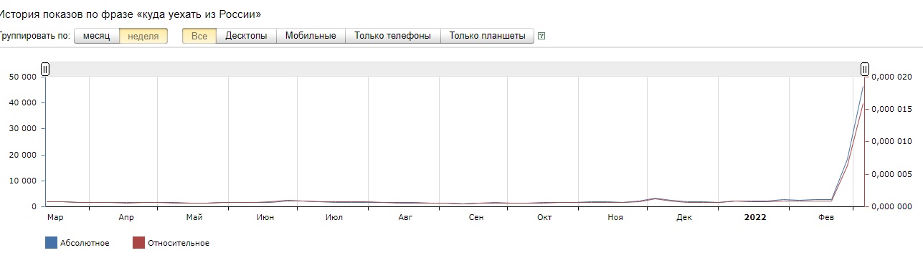
Task: Show Только телефоны statistics
Action: [x=393, y=36]
